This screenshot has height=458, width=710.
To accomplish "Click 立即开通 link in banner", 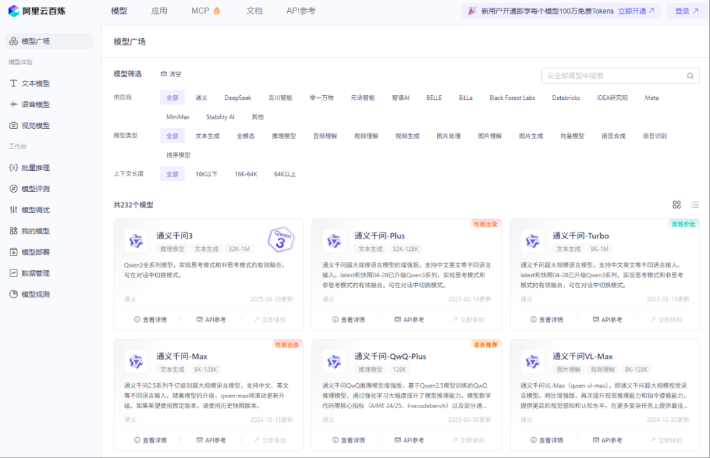I will 636,11.
